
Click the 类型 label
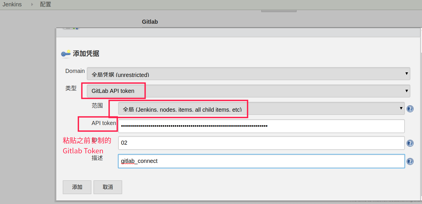71,88
